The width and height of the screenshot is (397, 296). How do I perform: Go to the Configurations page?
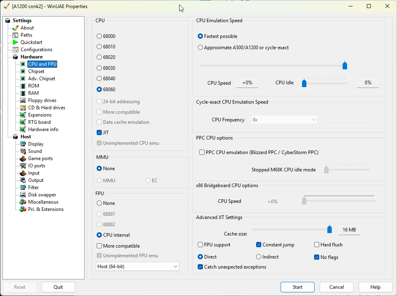click(36, 50)
